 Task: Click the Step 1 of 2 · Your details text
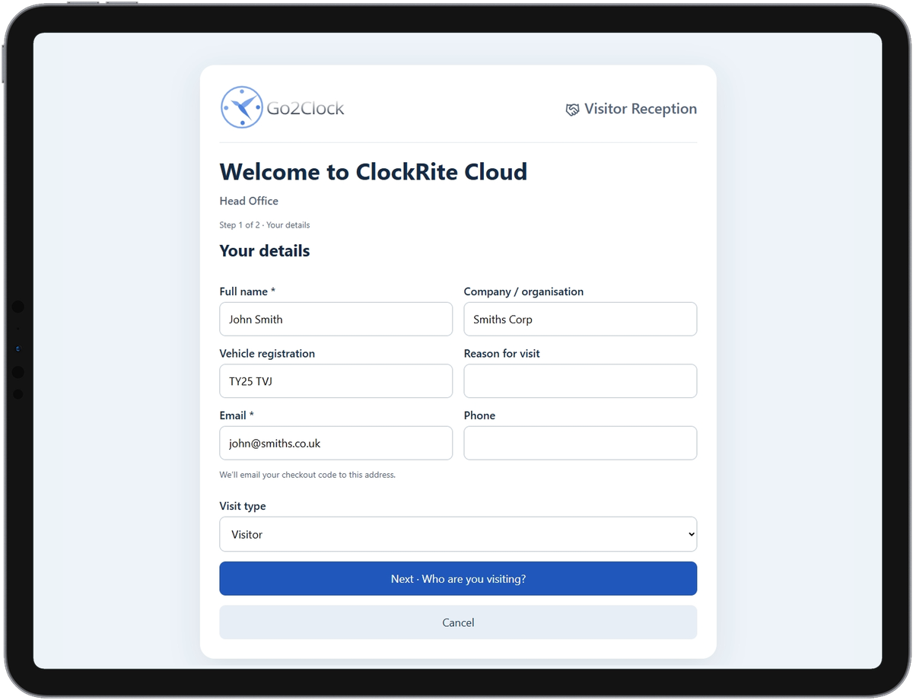point(265,225)
